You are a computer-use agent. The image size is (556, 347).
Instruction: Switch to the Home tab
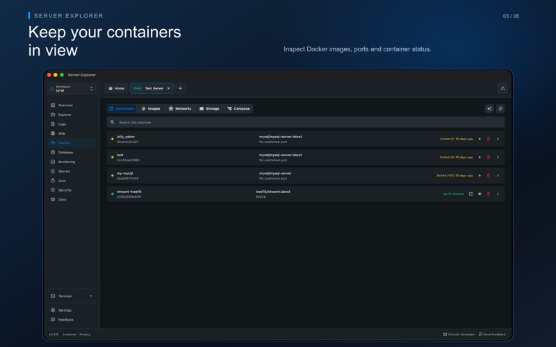(117, 89)
